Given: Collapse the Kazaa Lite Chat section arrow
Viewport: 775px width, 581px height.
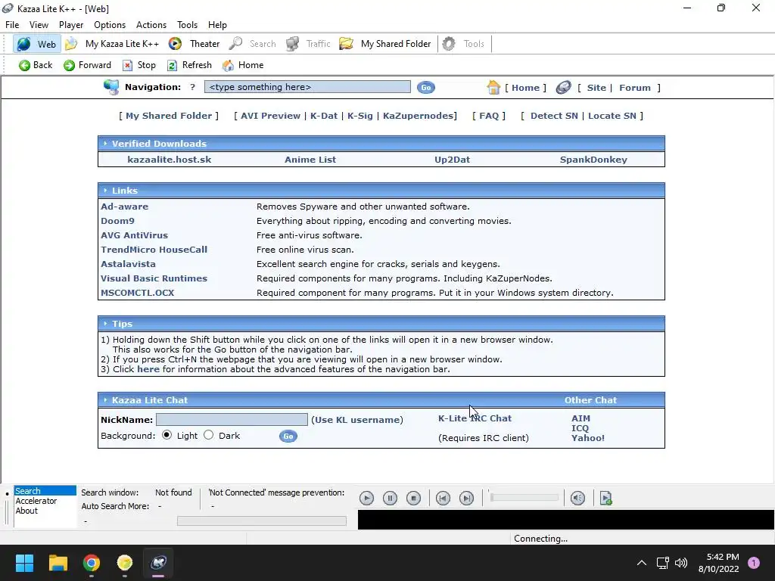Looking at the screenshot, I should (105, 399).
